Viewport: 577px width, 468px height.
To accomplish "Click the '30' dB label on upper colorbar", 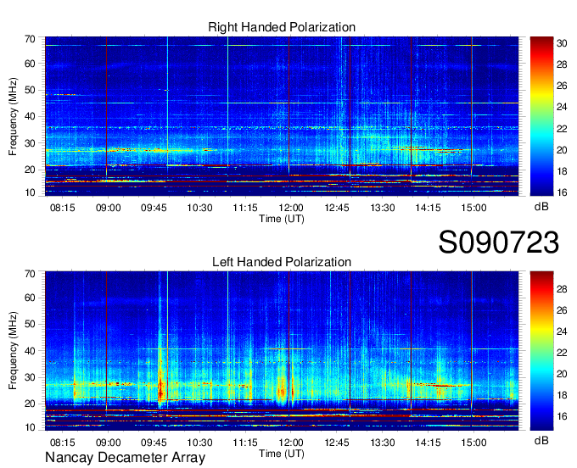I will [x=562, y=43].
